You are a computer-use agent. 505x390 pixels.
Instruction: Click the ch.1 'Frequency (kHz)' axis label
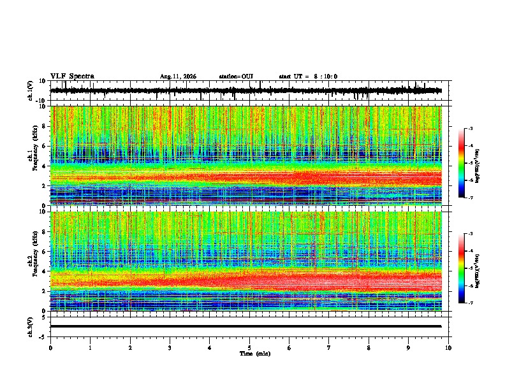[x=35, y=148]
